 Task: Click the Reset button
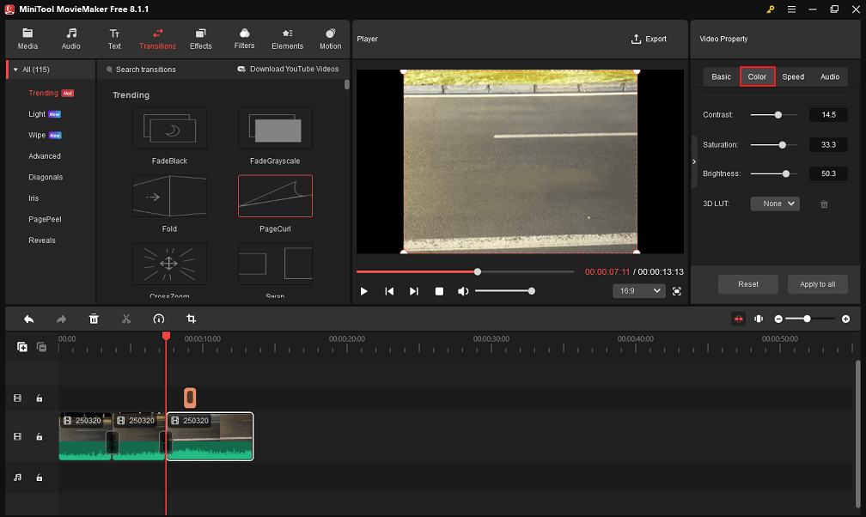[747, 284]
